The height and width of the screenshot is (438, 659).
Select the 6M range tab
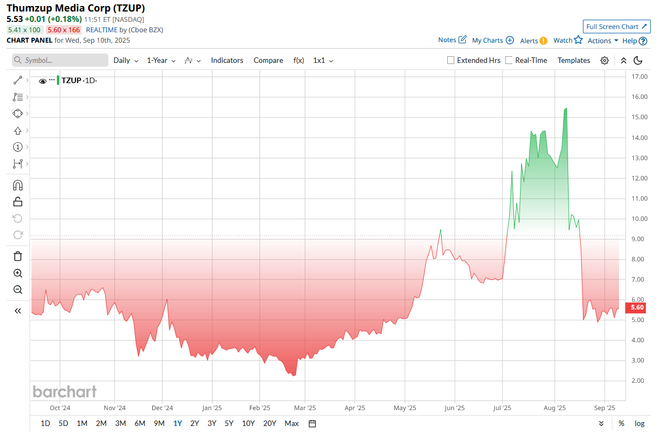[140, 423]
